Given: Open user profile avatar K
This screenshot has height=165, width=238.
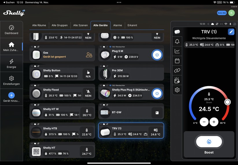Looking at the screenshot, I should 231,13.
